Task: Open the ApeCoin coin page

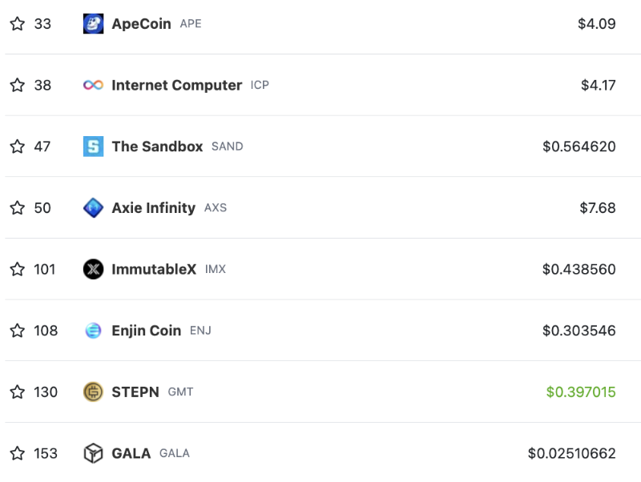Action: tap(142, 24)
